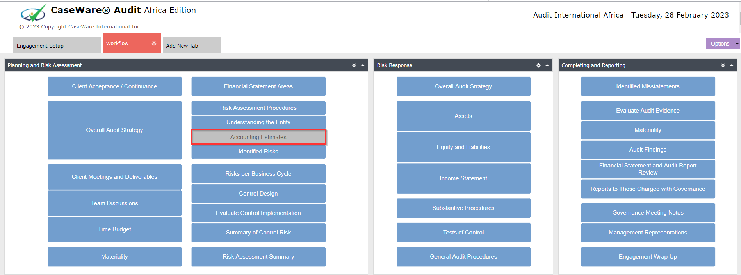Open the Time Budget section
The height and width of the screenshot is (275, 741).
115,229
